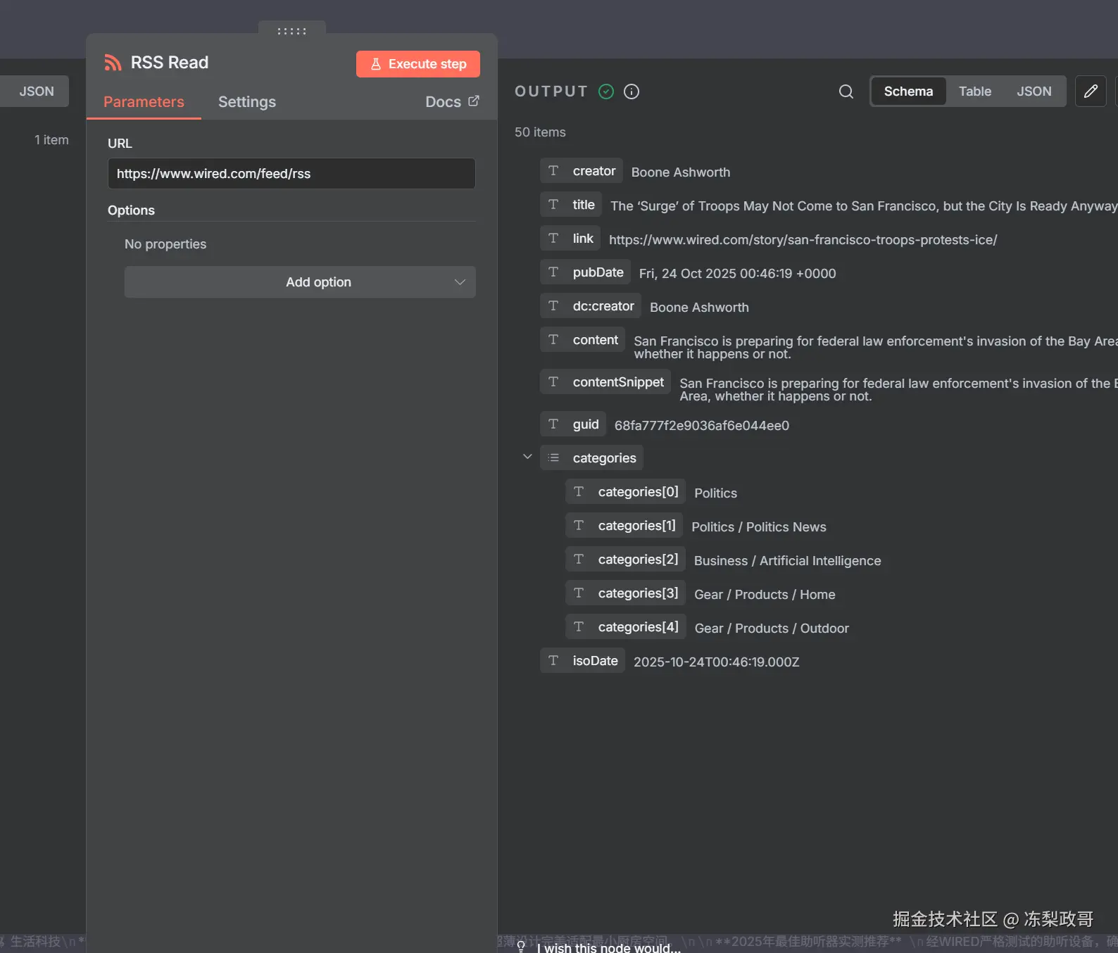Viewport: 1118px width, 953px height.
Task: Click the content field pill
Action: pyautogui.click(x=583, y=340)
